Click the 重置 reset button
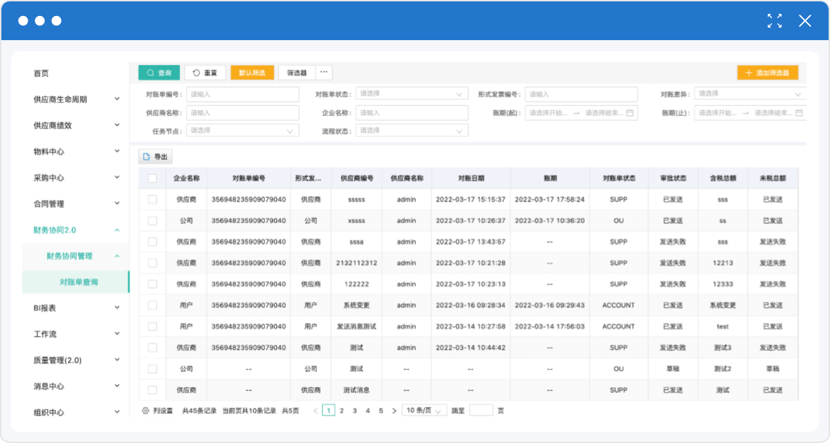The height and width of the screenshot is (443, 830). (x=205, y=73)
